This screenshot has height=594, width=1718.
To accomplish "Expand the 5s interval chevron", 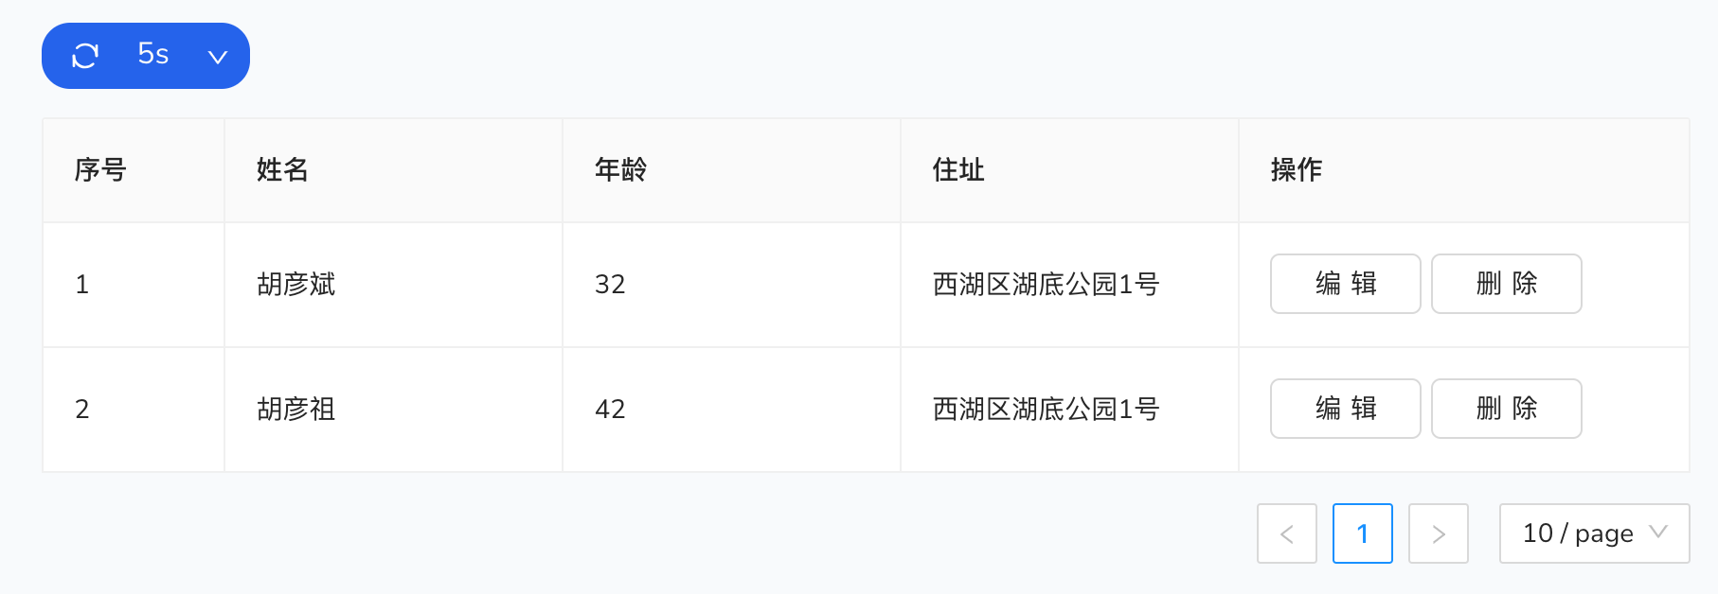I will pyautogui.click(x=218, y=57).
